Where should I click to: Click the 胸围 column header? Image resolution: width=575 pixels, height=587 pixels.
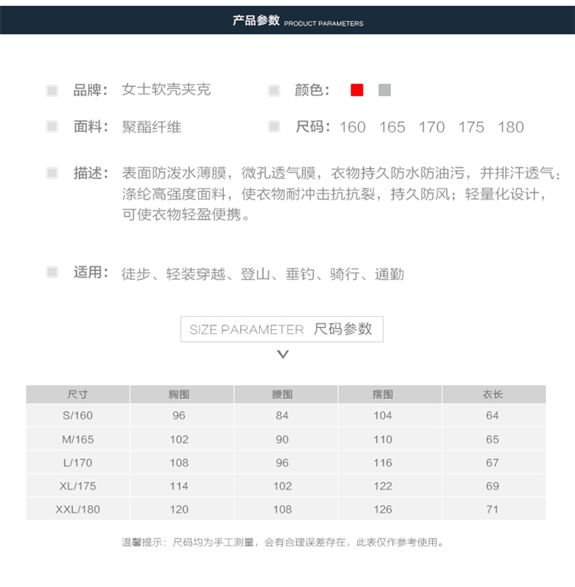pyautogui.click(x=179, y=394)
